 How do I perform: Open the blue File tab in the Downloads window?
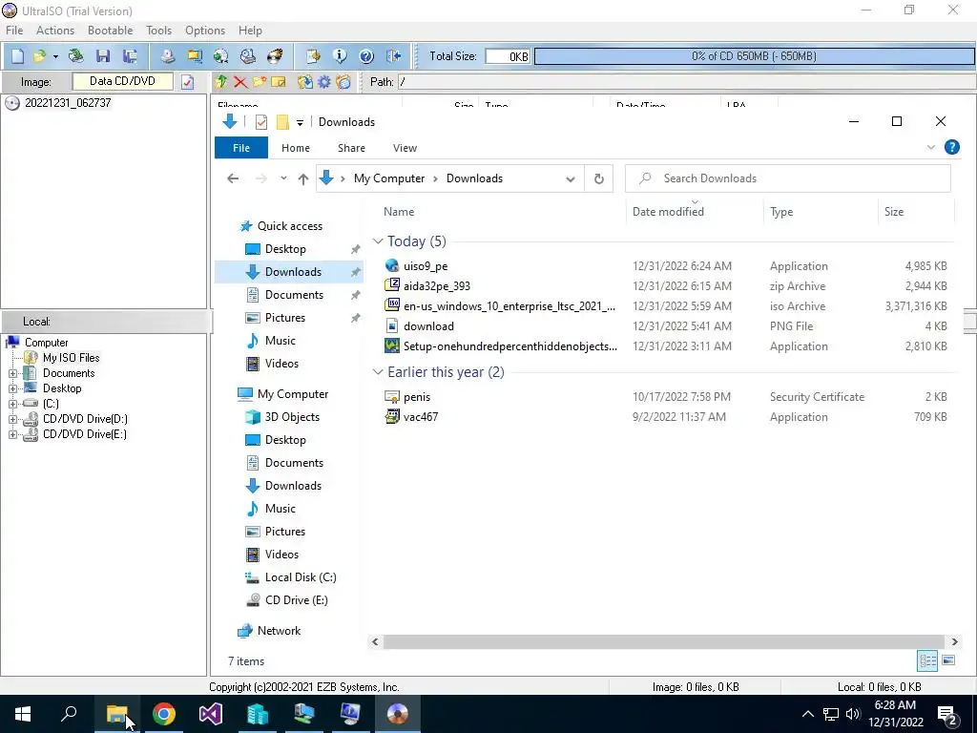(x=241, y=148)
